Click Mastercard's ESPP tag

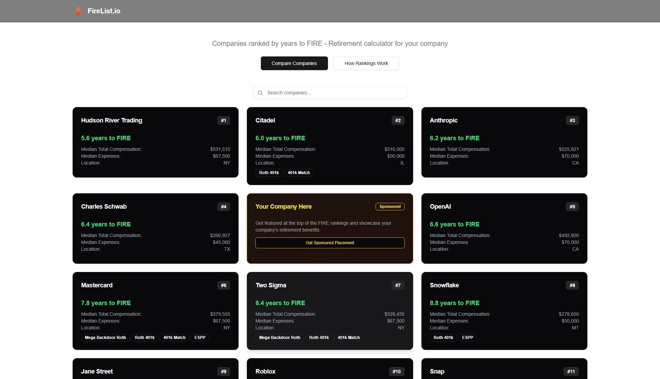200,338
